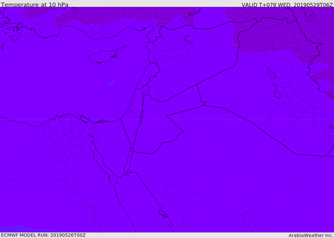334x238 pixels.
Task: Click the 'ArabiaWeather Inc.' credit text
Action: [311, 235]
